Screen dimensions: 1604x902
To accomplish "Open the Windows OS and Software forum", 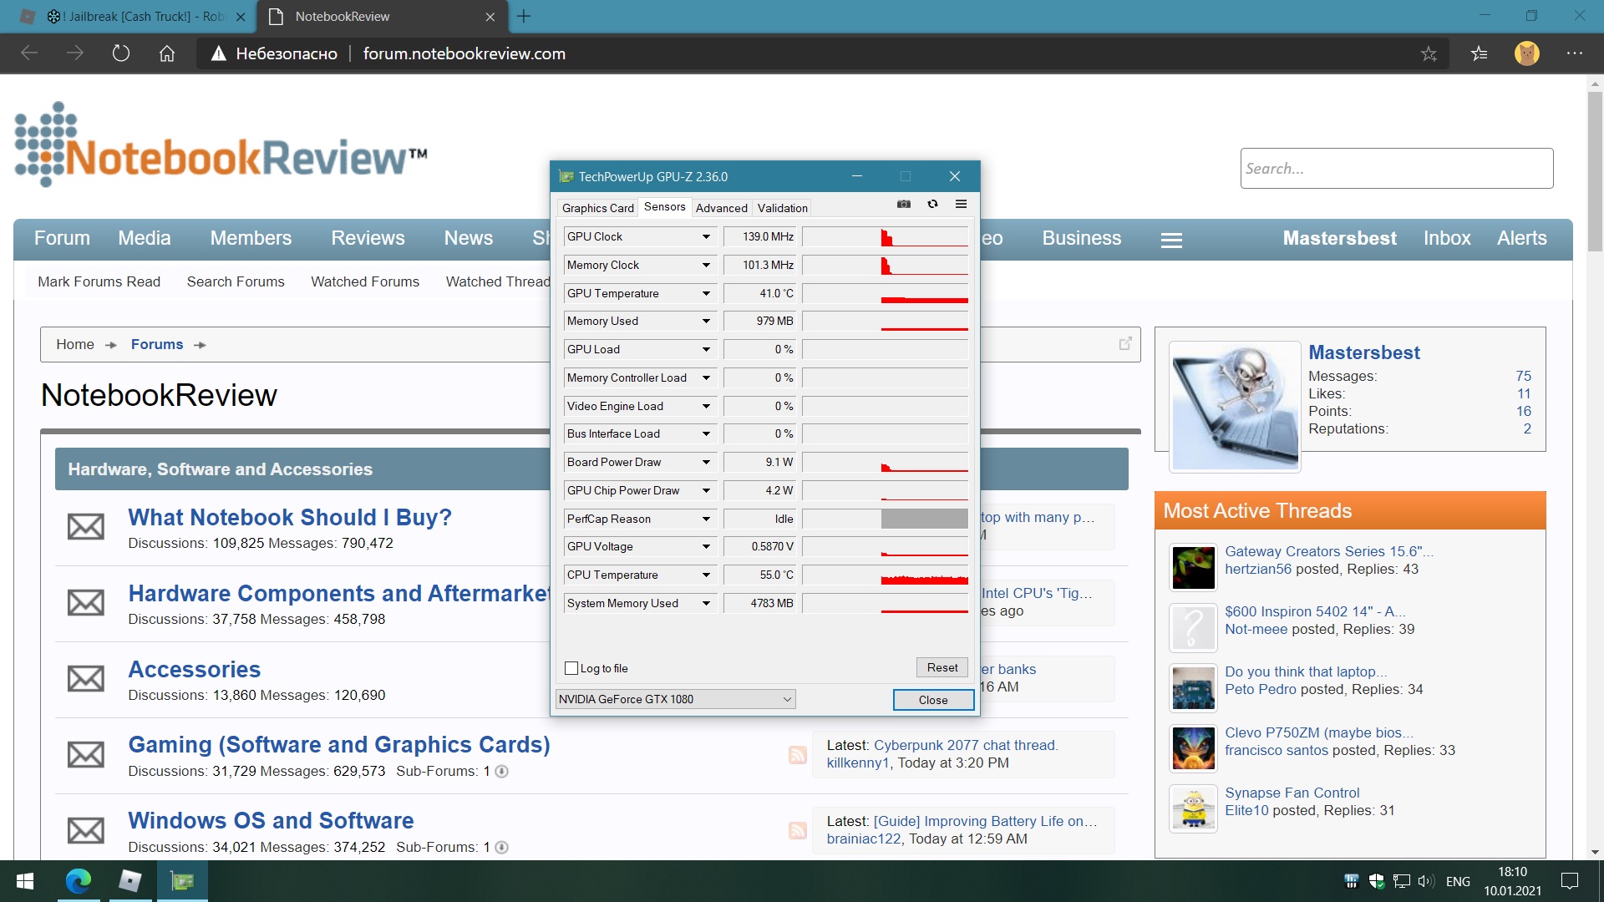I will pyautogui.click(x=271, y=820).
